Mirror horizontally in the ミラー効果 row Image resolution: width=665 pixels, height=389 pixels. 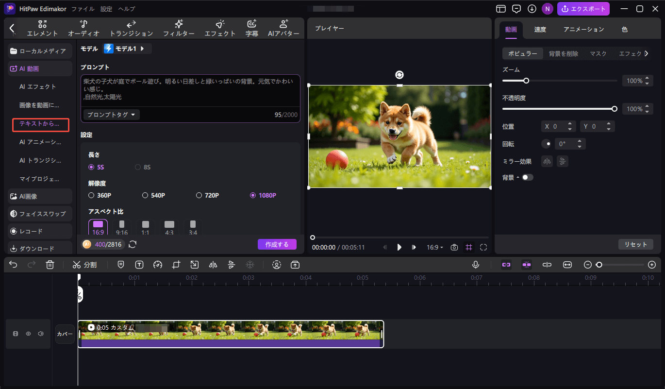coord(548,162)
